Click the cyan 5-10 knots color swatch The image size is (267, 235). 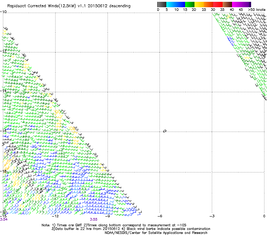click(x=171, y=4)
